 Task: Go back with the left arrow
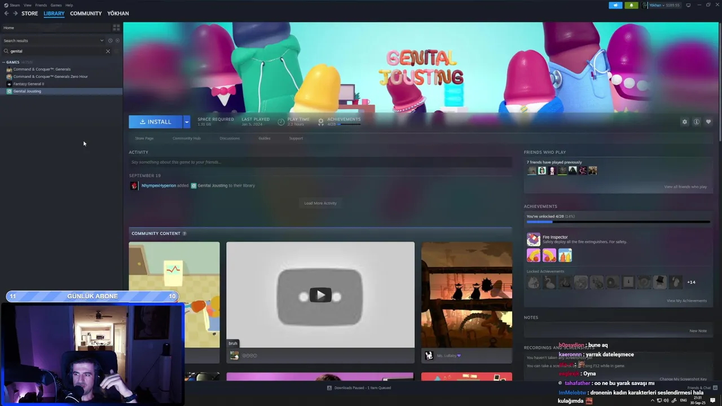point(7,14)
